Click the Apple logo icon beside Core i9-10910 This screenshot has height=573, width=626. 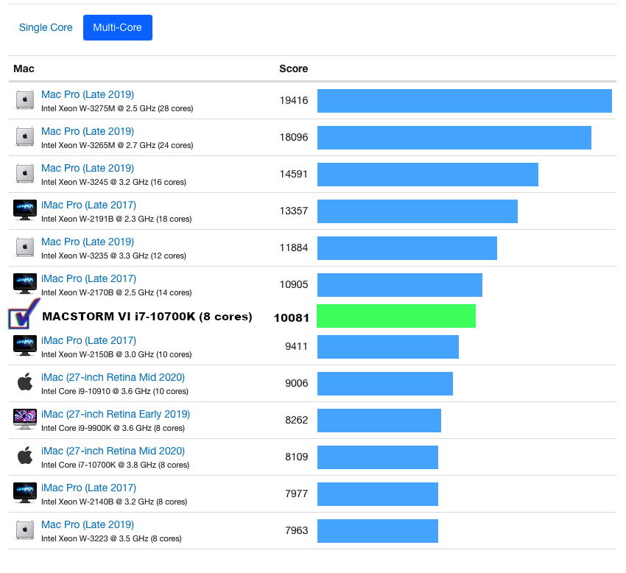(x=25, y=382)
